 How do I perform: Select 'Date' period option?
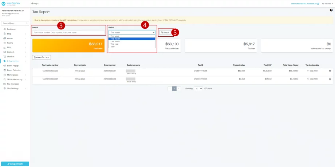pyautogui.click(x=132, y=46)
